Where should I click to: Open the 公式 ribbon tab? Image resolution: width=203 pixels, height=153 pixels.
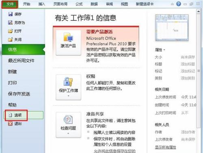pyautogui.click(x=79, y=4)
